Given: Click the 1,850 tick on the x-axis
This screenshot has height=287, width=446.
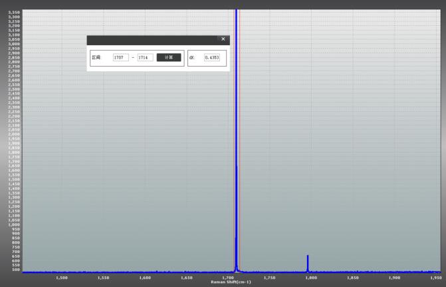Looking at the screenshot, I should [x=352, y=278].
